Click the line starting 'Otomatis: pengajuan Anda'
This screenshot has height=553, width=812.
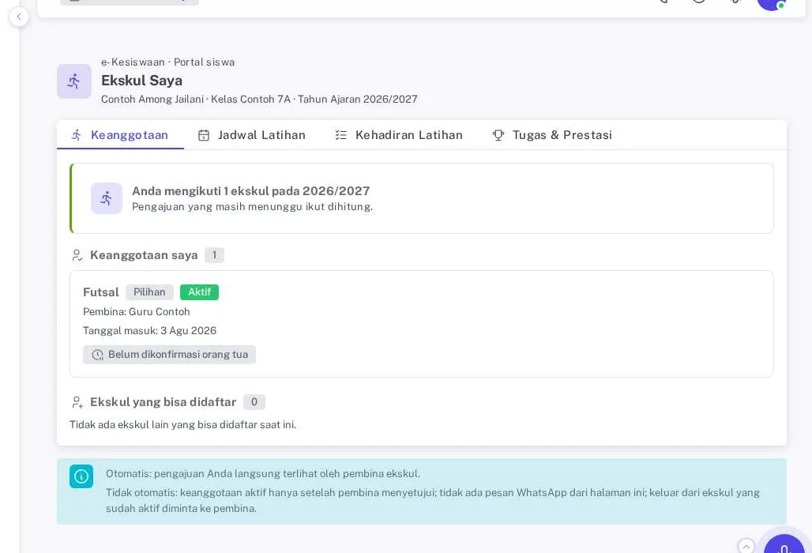tap(263, 474)
